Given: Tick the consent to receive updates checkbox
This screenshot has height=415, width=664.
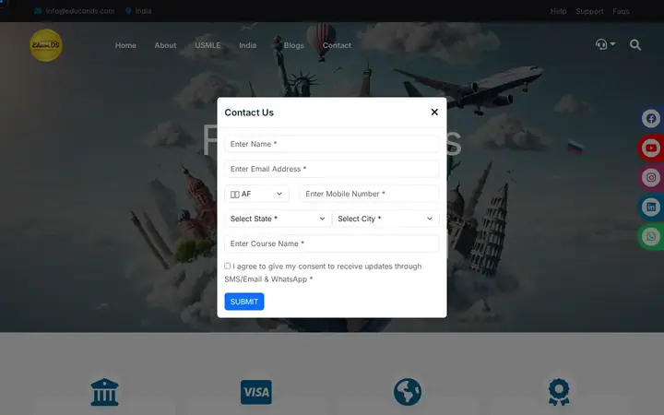Looking at the screenshot, I should coord(228,266).
